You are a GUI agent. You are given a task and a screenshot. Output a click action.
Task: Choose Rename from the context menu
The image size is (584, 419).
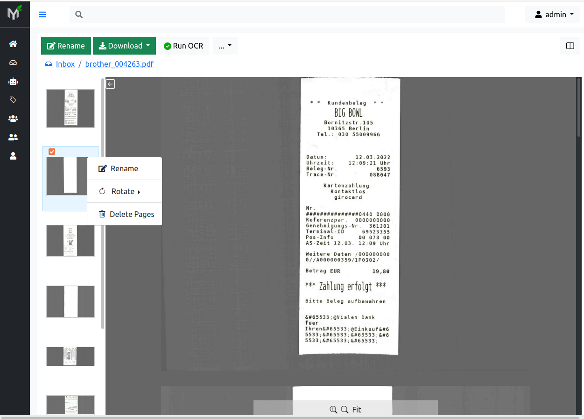(x=125, y=168)
